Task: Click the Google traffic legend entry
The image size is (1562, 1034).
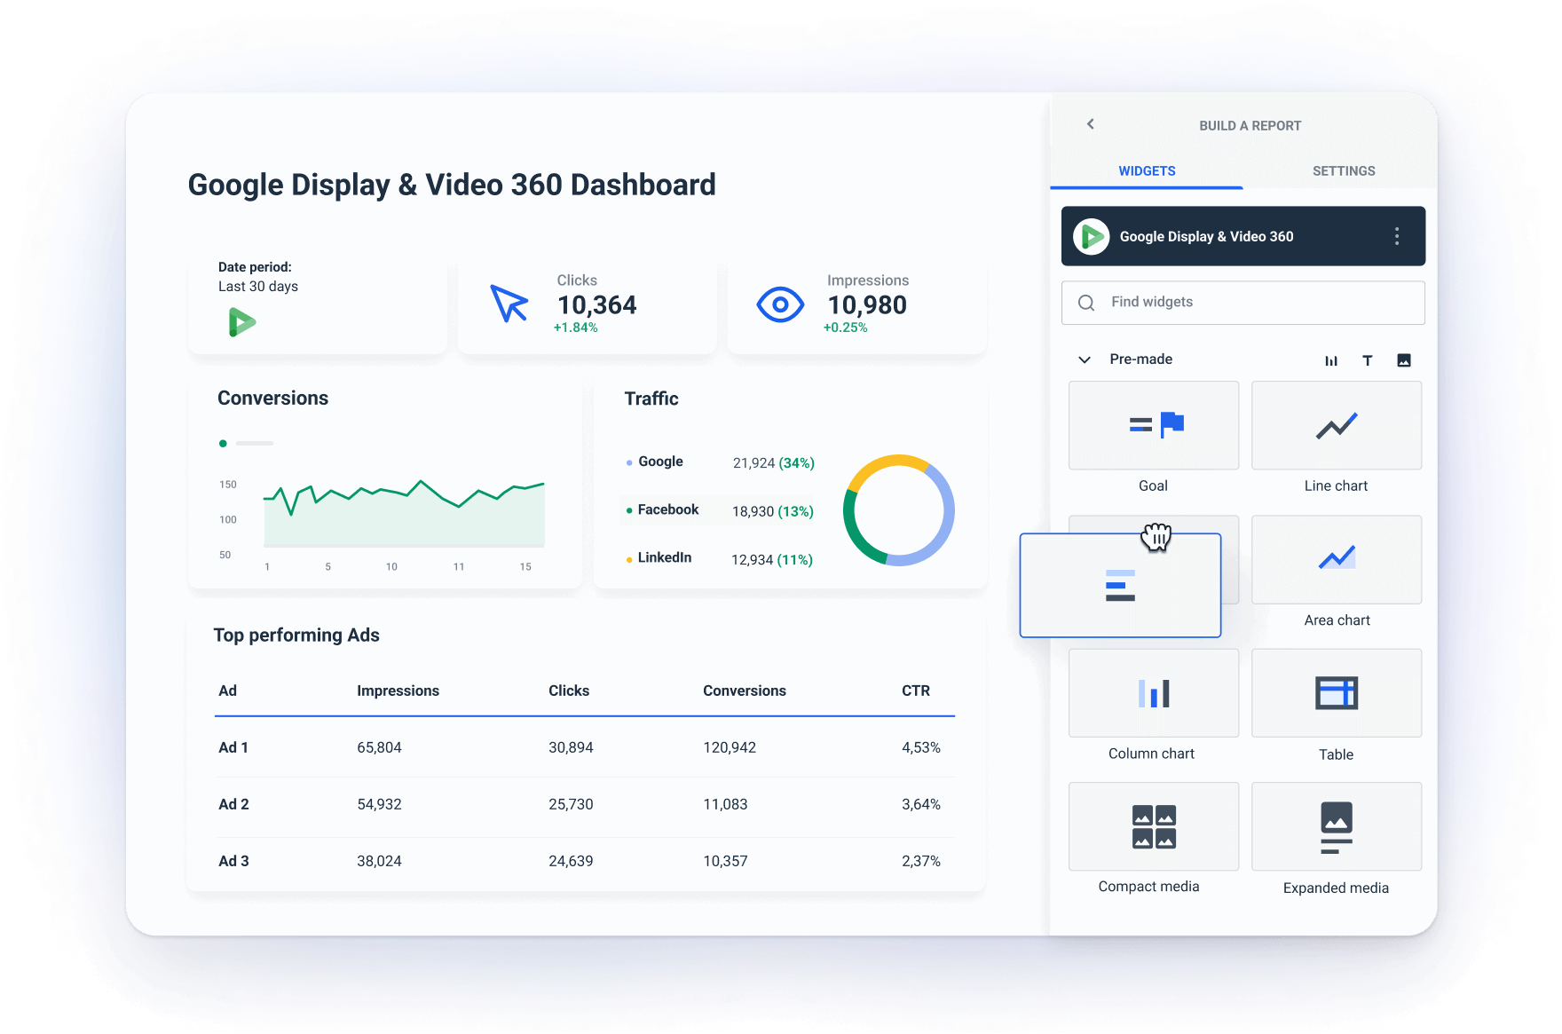Action: pyautogui.click(x=659, y=462)
